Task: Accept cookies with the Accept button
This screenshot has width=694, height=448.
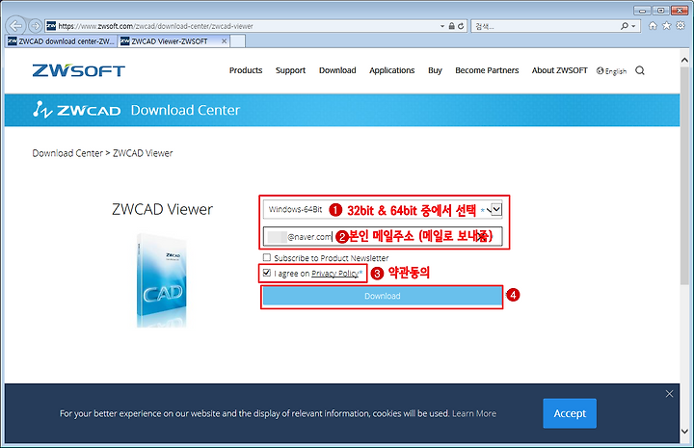Action: pyautogui.click(x=570, y=413)
